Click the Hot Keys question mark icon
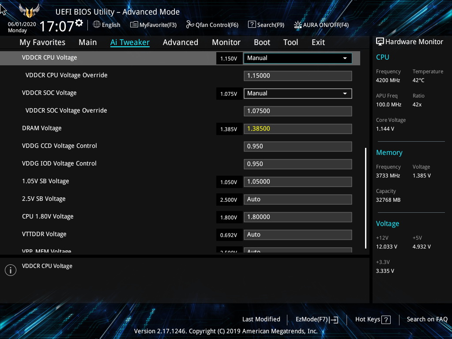This screenshot has width=452, height=339. (386, 320)
